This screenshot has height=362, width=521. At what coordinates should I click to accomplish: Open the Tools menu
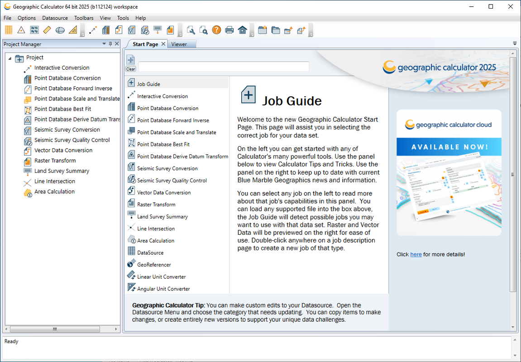[x=123, y=18]
